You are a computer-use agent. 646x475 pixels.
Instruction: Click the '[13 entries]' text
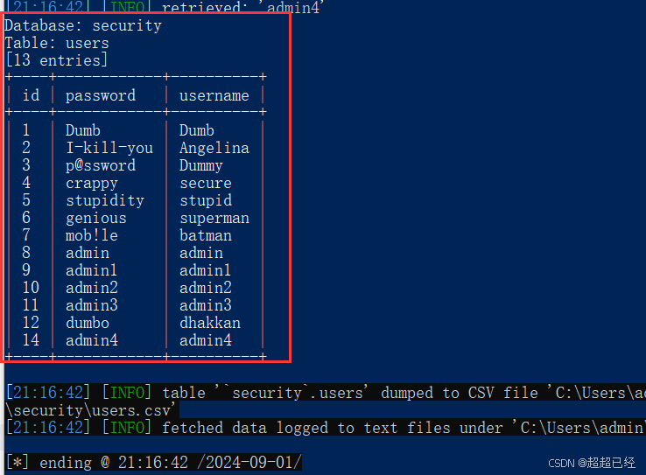[x=57, y=60]
